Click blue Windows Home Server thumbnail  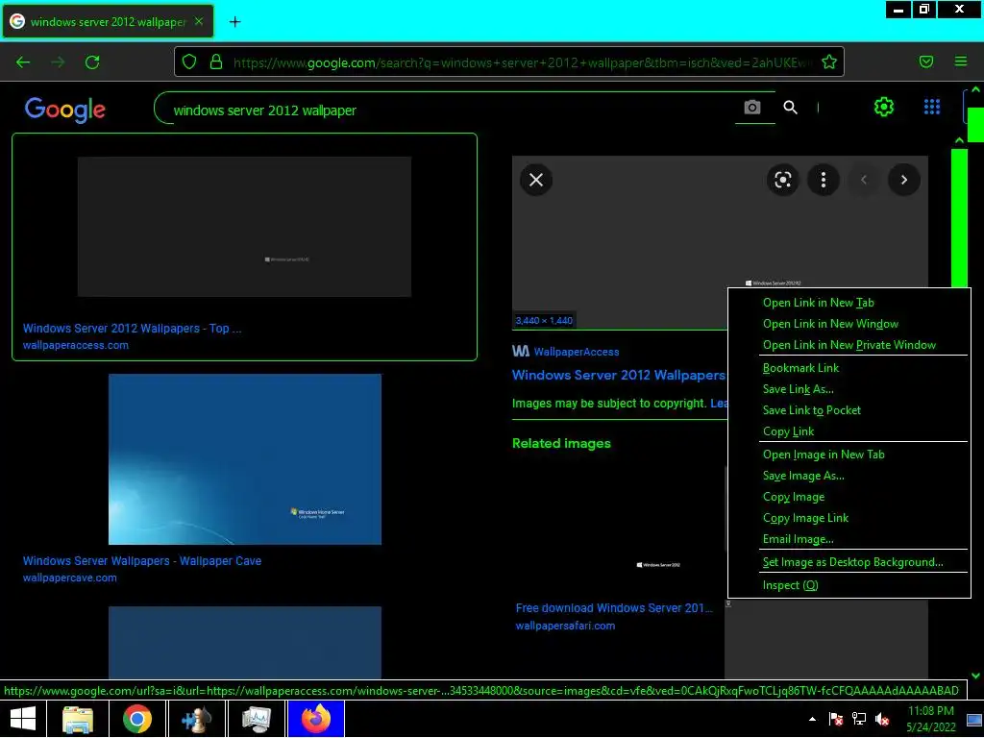pos(245,459)
